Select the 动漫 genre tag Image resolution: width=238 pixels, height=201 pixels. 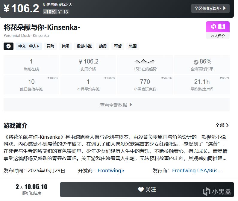pos(103,46)
